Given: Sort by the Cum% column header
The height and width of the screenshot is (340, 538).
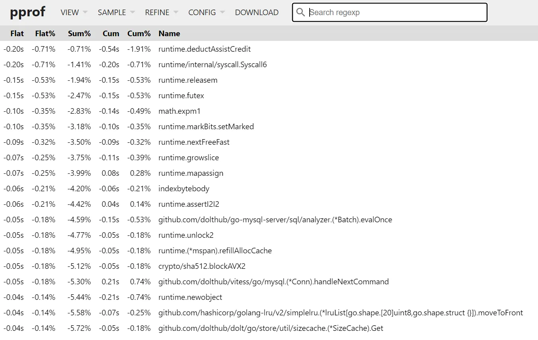Looking at the screenshot, I should coord(139,33).
